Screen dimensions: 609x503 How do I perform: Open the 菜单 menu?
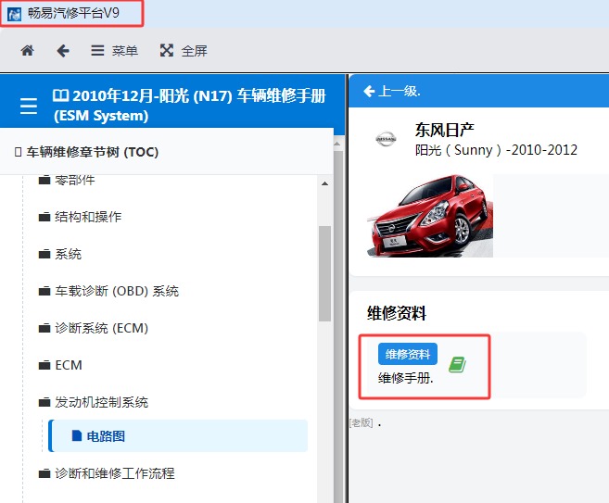click(x=114, y=51)
